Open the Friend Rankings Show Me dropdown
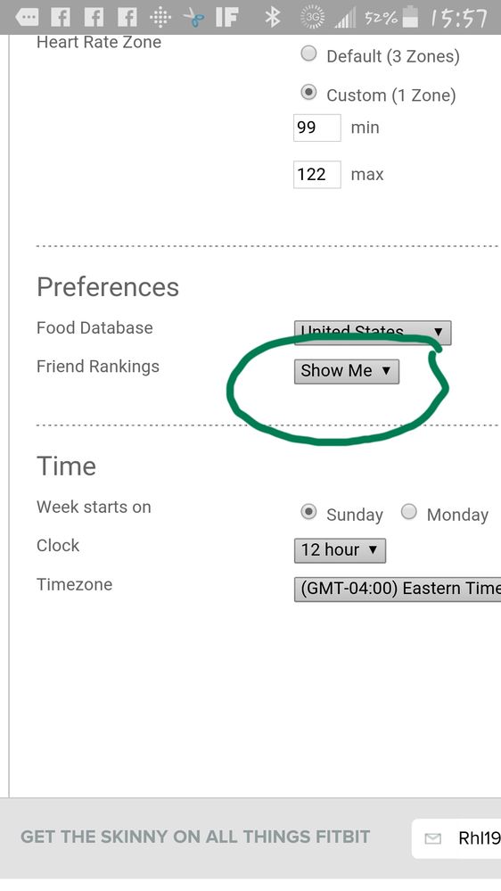The width and height of the screenshot is (501, 891). pyautogui.click(x=347, y=372)
